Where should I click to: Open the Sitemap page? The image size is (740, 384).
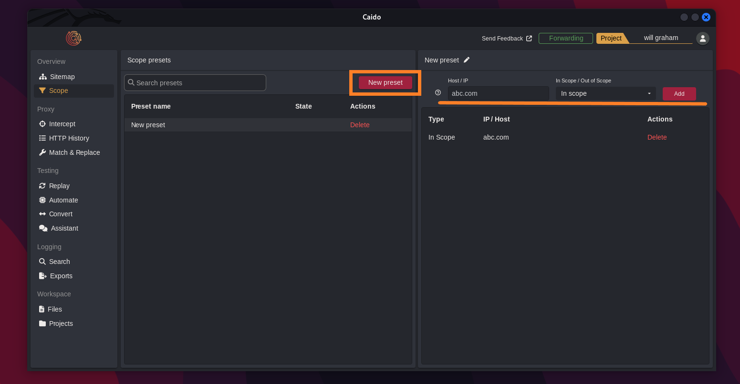(74, 77)
